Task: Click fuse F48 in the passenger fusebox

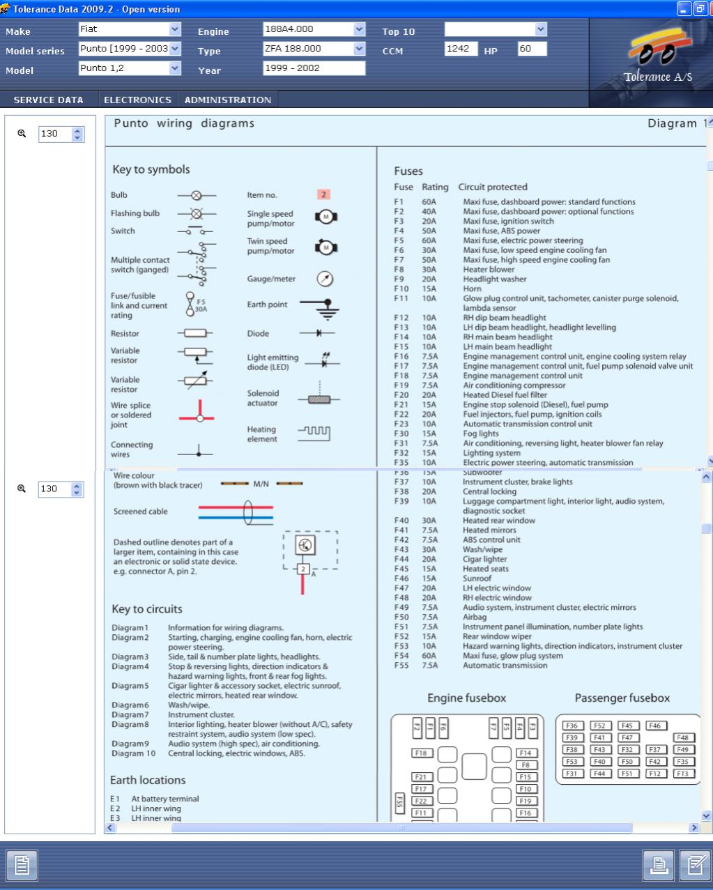Action: (x=683, y=738)
